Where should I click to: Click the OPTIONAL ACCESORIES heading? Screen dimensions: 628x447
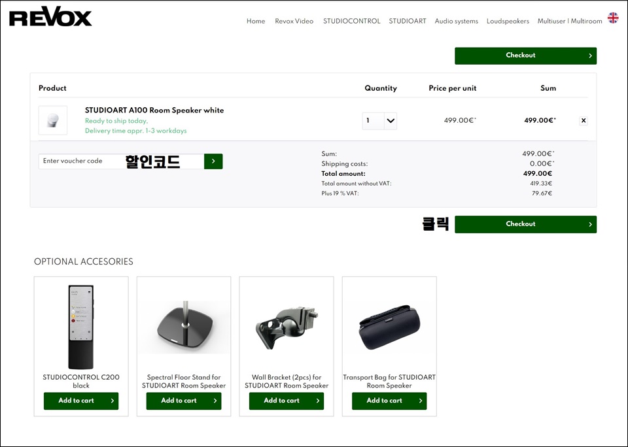coord(84,261)
